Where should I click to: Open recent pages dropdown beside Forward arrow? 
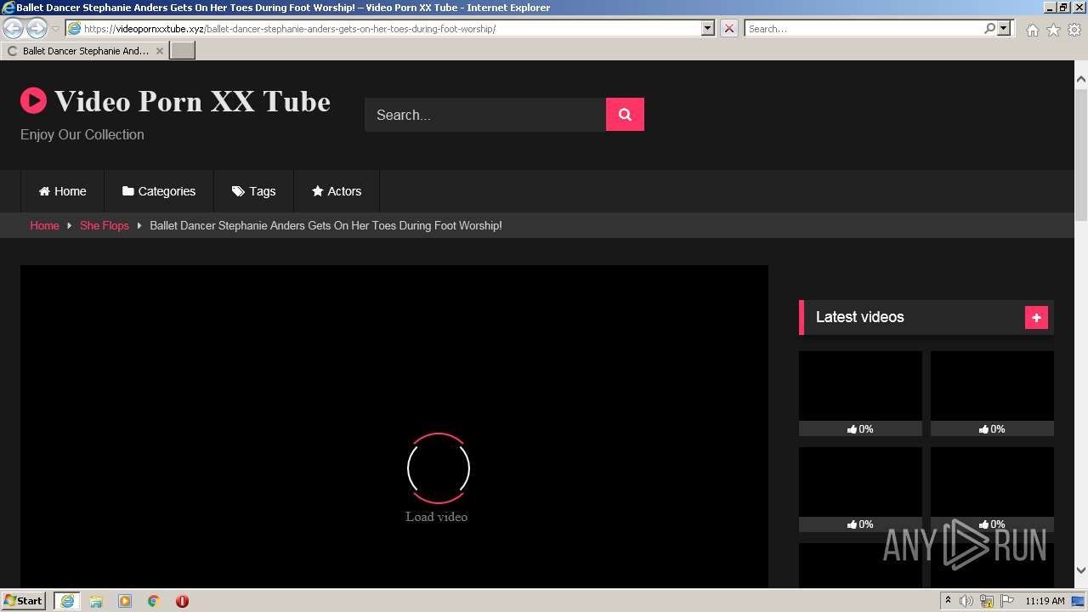point(55,29)
